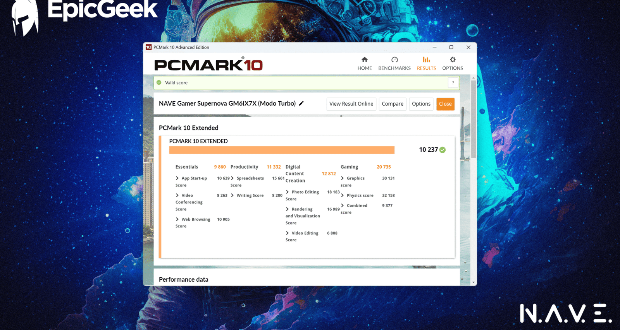The image size is (620, 330).
Task: Click Graphics score value 30 131
Action: 388,178
